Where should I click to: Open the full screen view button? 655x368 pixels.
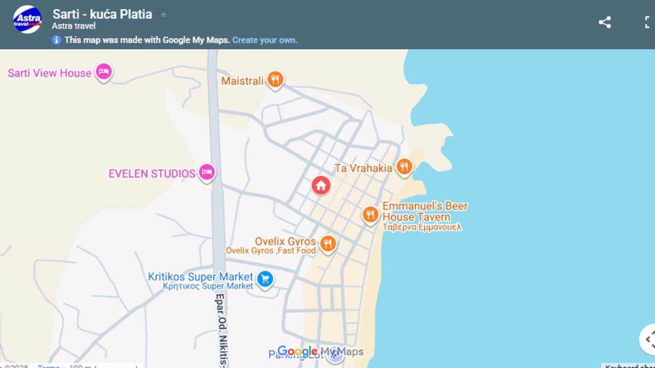648,22
